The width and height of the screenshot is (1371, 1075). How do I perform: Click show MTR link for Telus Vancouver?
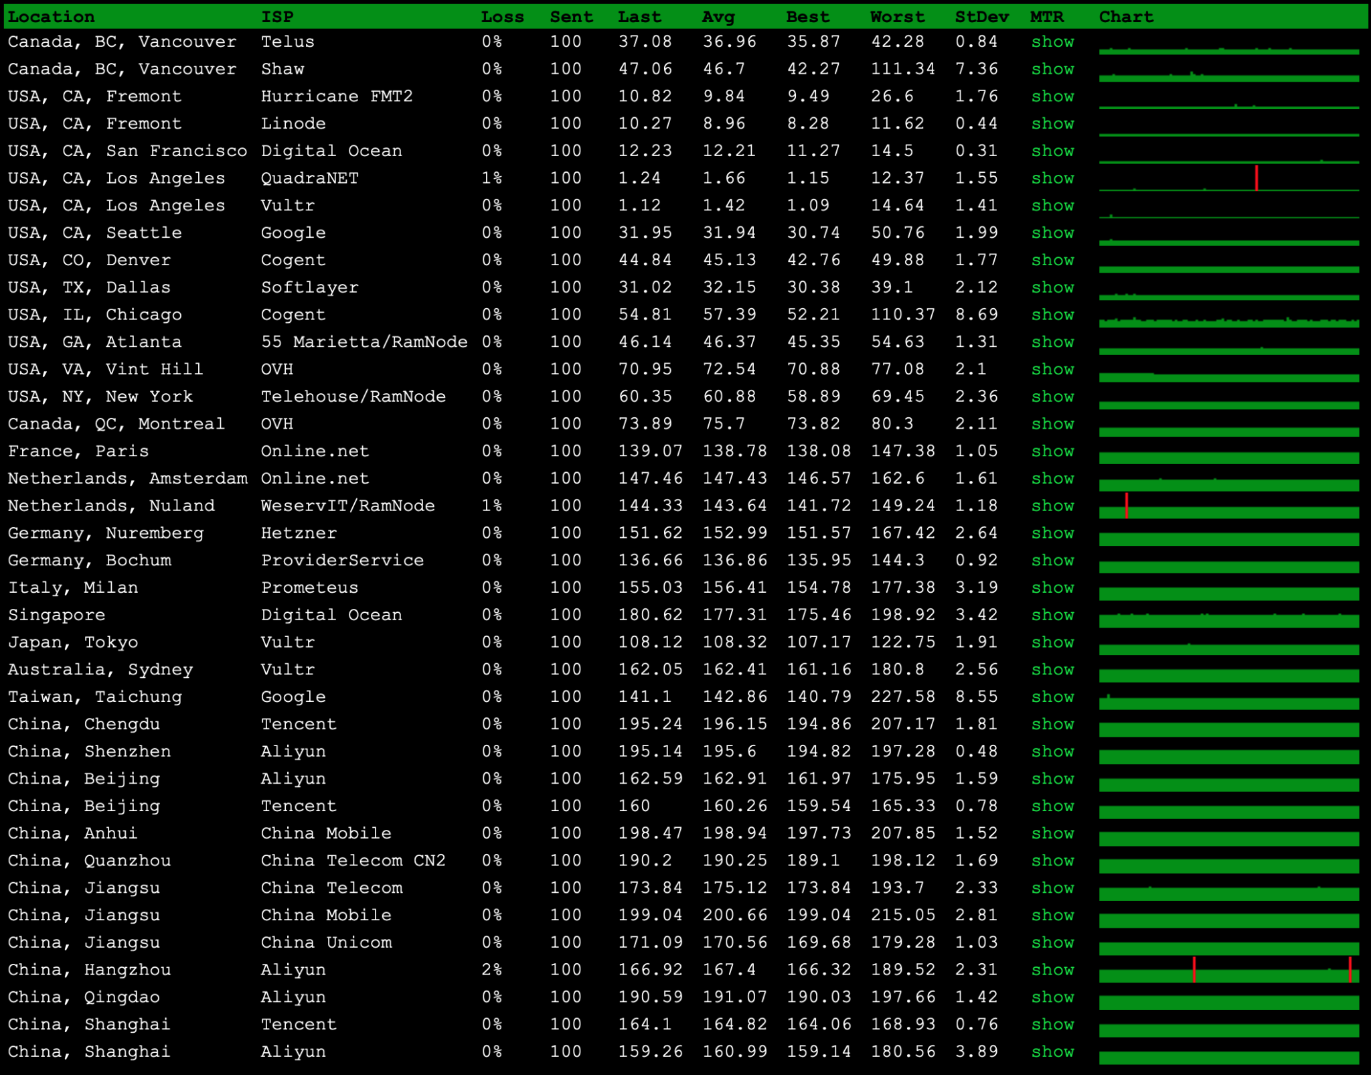click(1052, 42)
